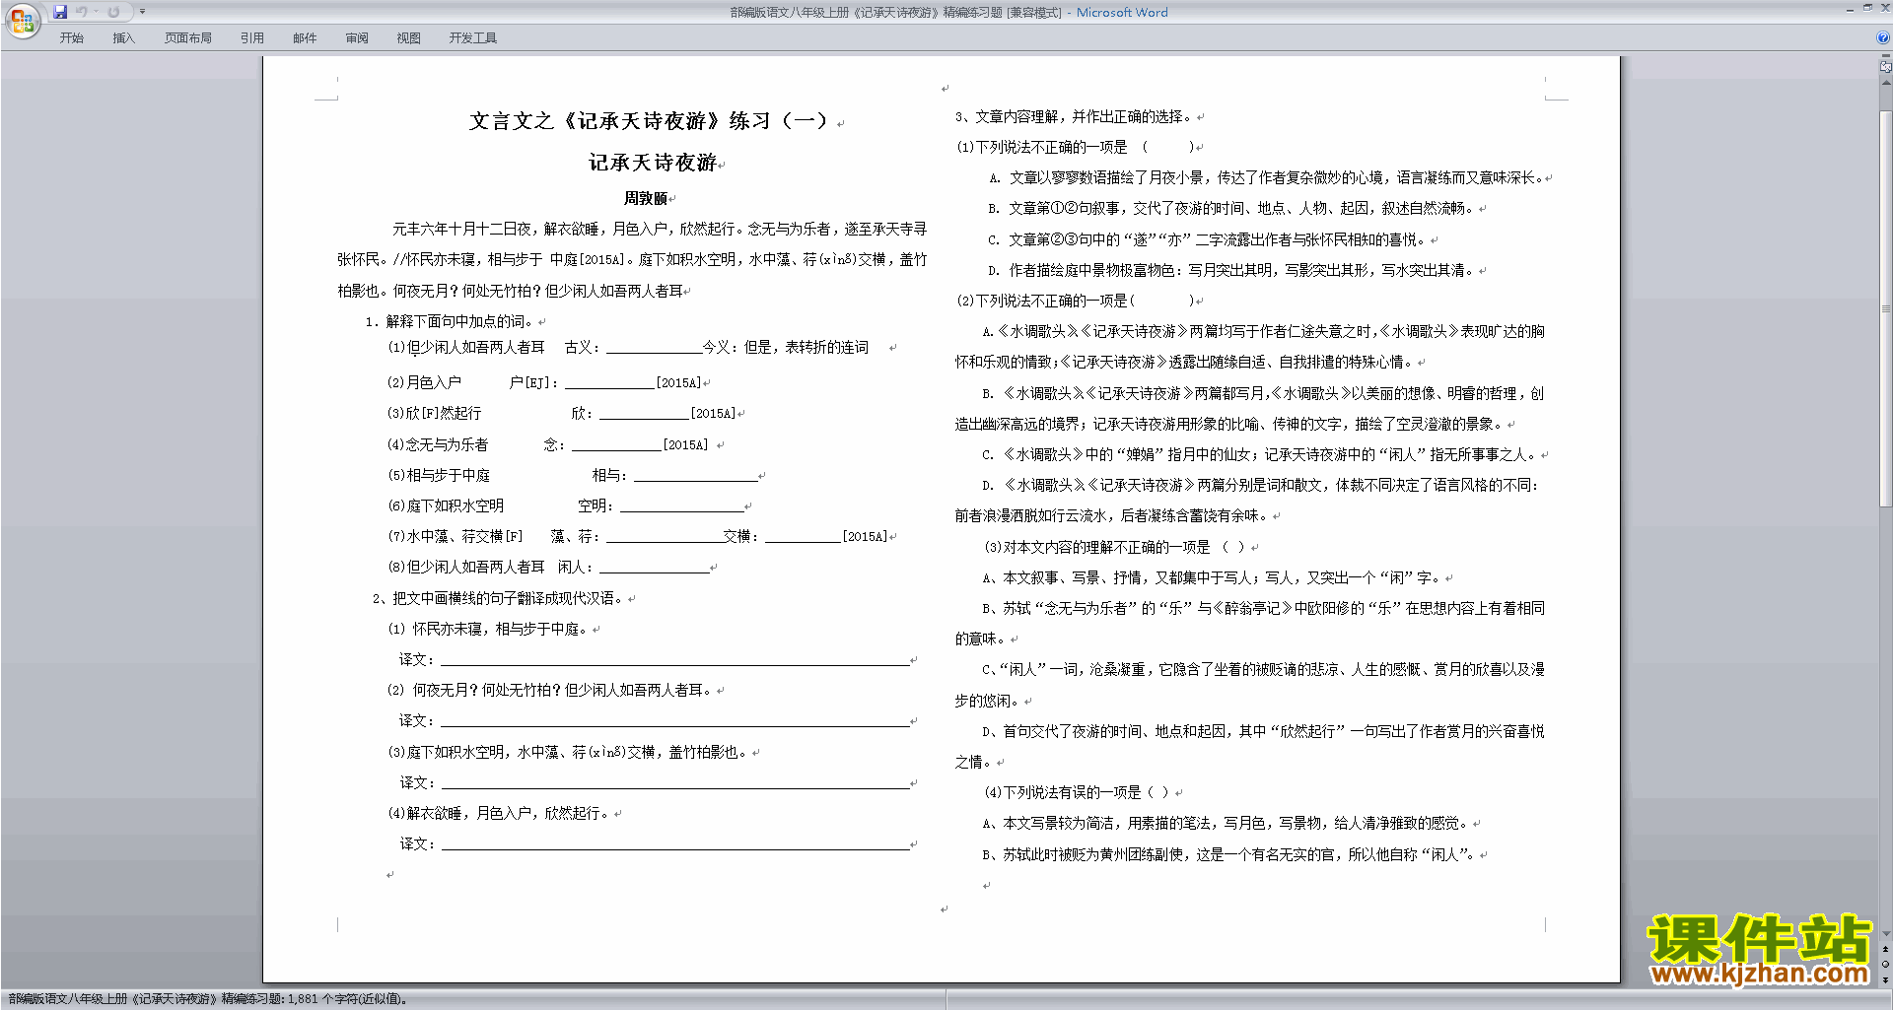Click option C. 《水调歌头》中的“婵娟”
This screenshot has width=1893, height=1010.
pyautogui.click(x=1259, y=454)
